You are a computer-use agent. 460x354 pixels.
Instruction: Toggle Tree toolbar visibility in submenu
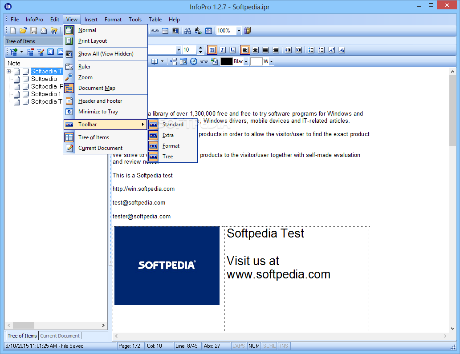[x=172, y=157]
